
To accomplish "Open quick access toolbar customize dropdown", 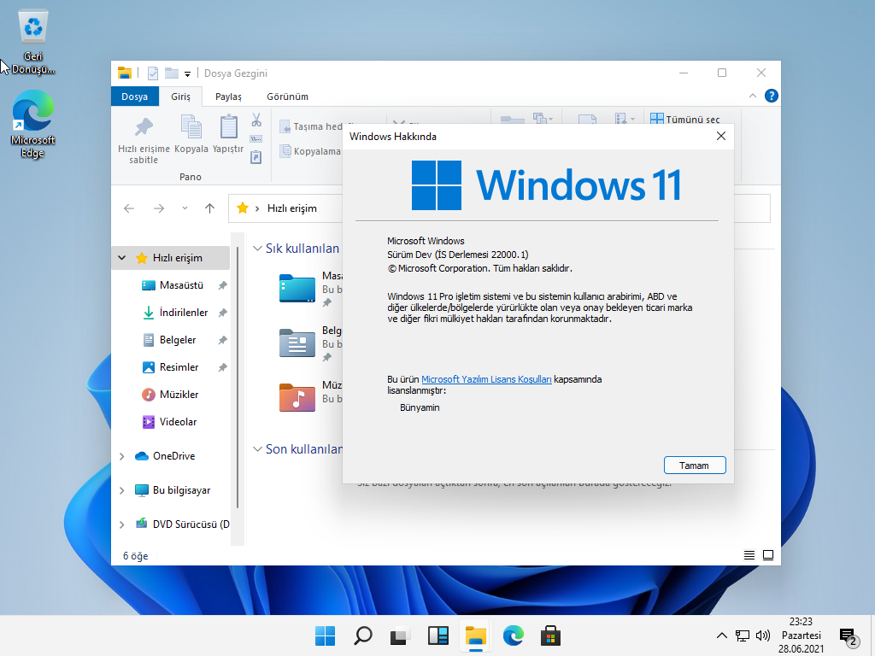I will (187, 73).
